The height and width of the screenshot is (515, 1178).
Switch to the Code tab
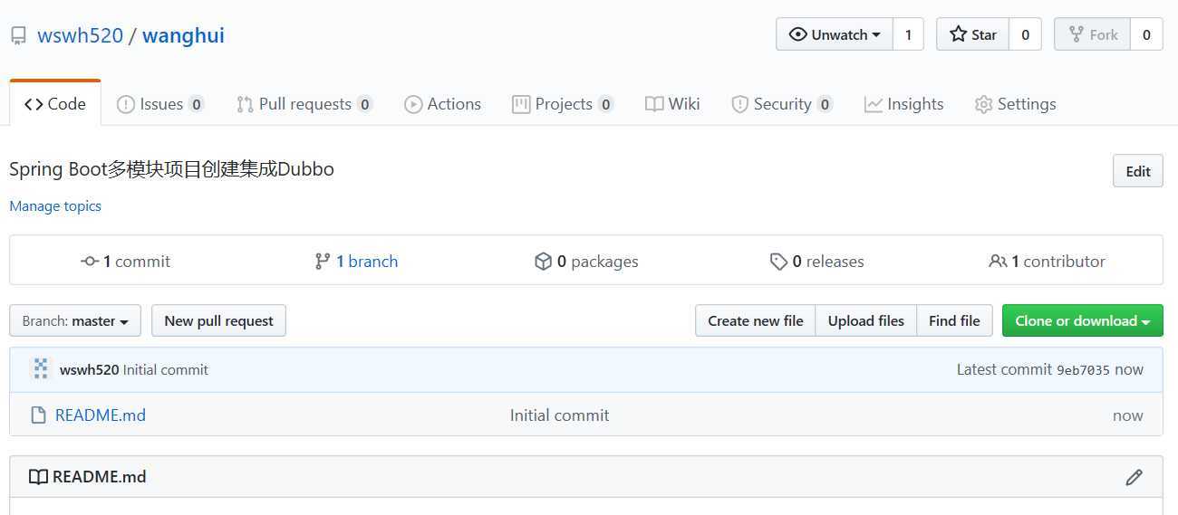pos(55,104)
